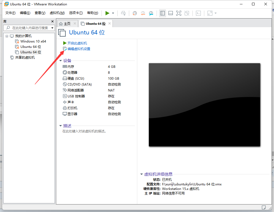The height and width of the screenshot is (212, 274).
Task: Click the USB controller icon
Action: pos(65,96)
